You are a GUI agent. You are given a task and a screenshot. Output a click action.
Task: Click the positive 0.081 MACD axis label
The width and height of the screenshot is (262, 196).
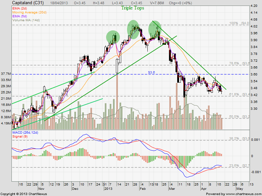pos(255,140)
